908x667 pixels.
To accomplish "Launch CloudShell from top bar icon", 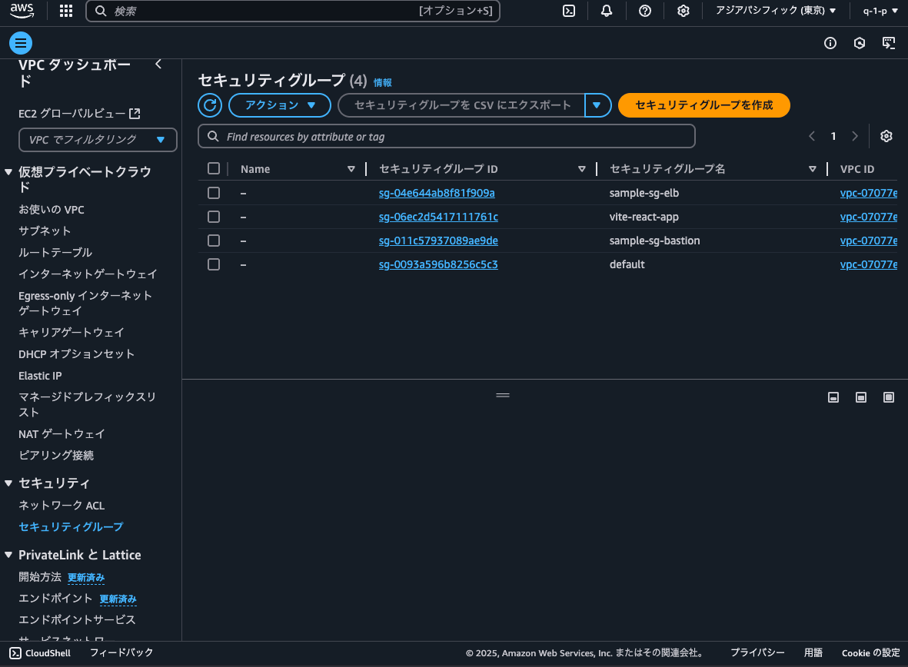I will pyautogui.click(x=569, y=11).
